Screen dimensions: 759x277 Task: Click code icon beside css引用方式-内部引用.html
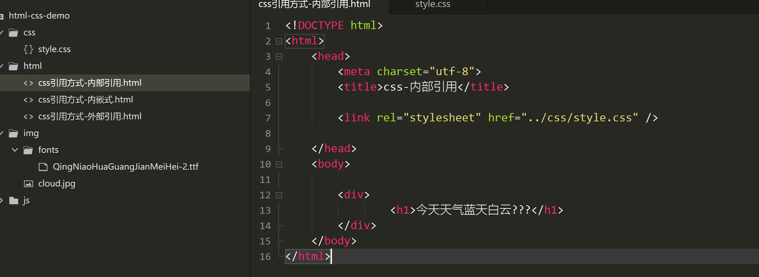[28, 83]
